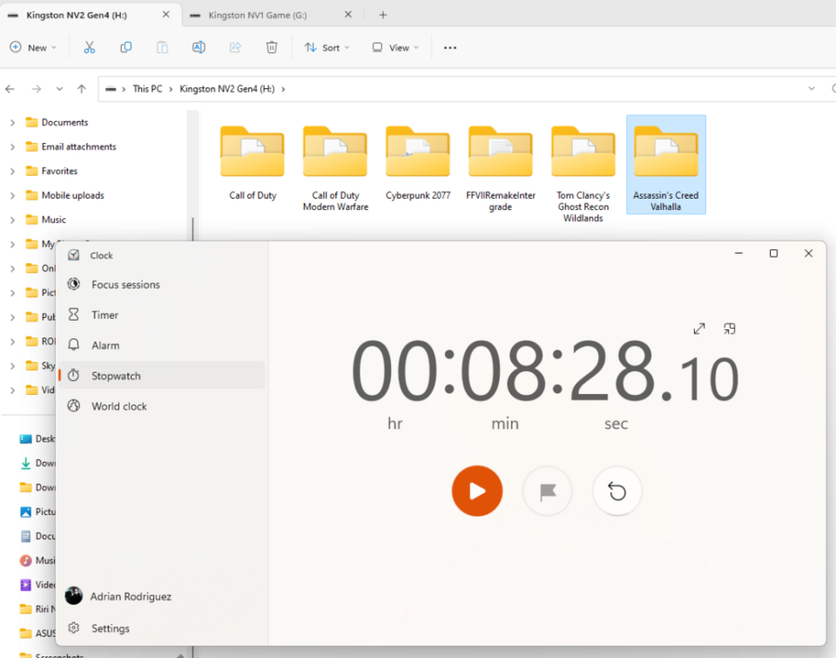836x658 pixels.
Task: Expand the Favorites tree node
Action: 12,171
